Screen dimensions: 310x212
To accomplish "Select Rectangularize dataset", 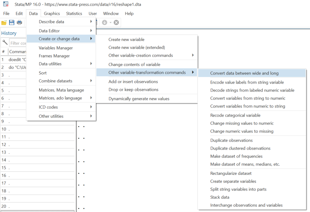I will click(252, 174).
